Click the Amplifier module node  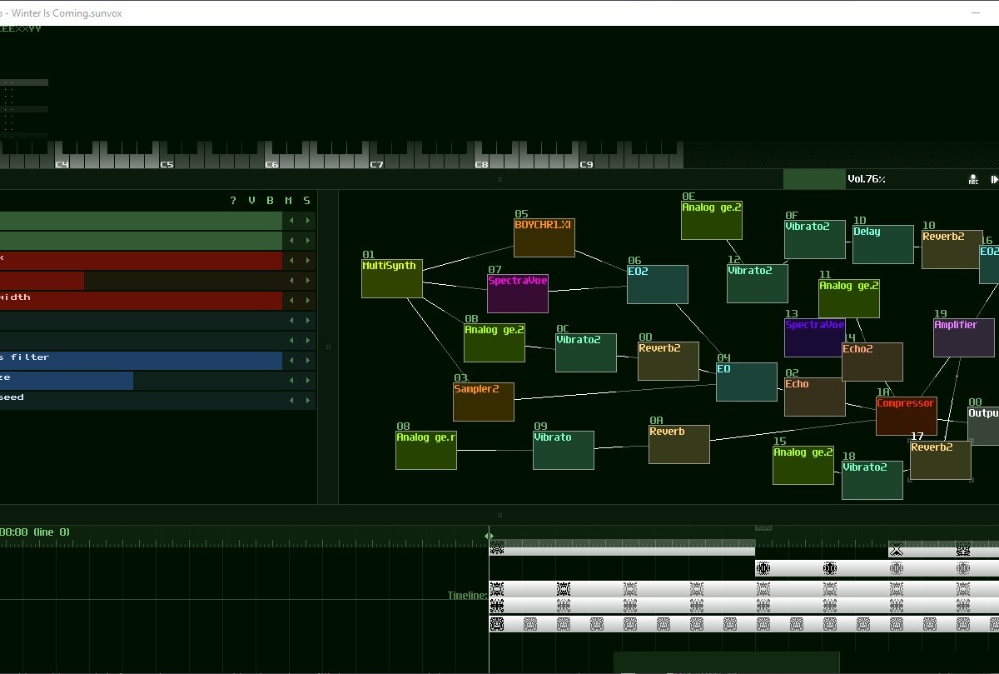coord(963,337)
